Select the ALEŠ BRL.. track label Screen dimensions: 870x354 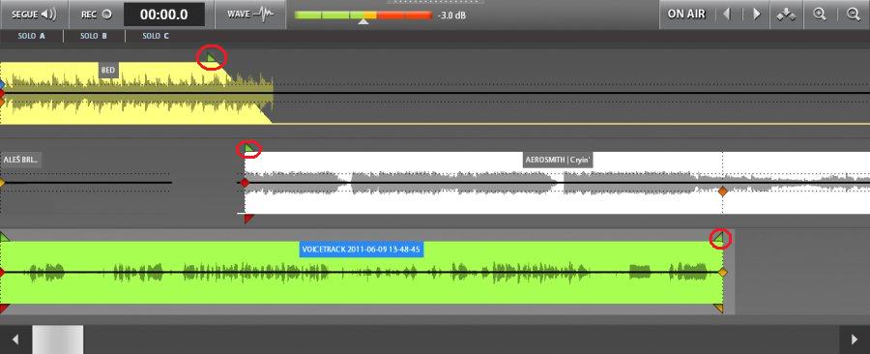click(20, 160)
